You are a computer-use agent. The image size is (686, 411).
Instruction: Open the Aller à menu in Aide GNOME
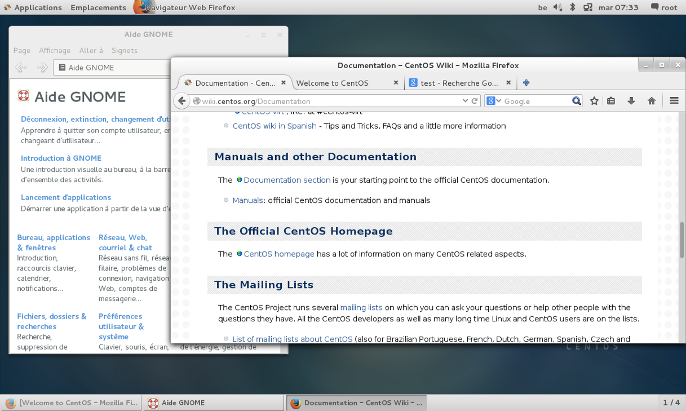coord(91,50)
